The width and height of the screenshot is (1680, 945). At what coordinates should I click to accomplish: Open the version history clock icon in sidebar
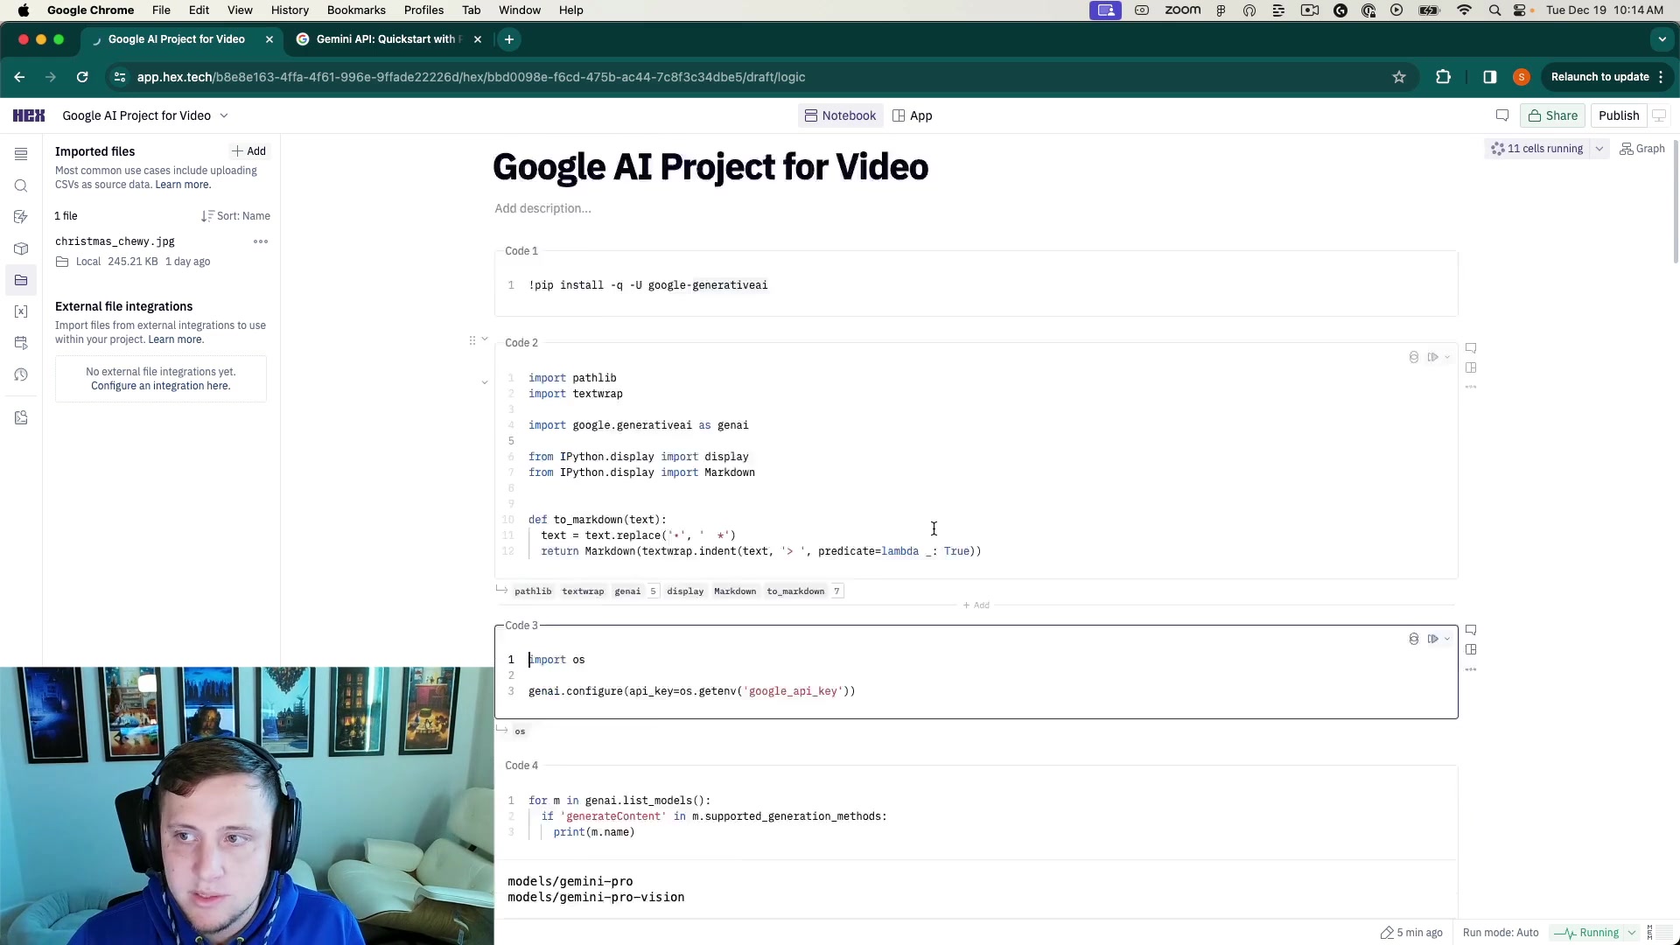coord(21,374)
